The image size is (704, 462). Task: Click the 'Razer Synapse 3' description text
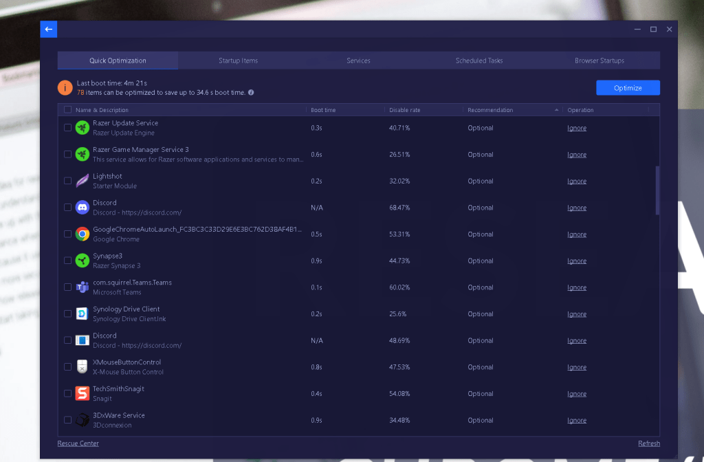116,266
